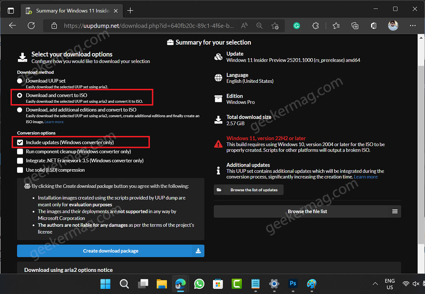Close the Summary for Windows 11 tab
Screen dimensions: 425x294
[116, 11]
